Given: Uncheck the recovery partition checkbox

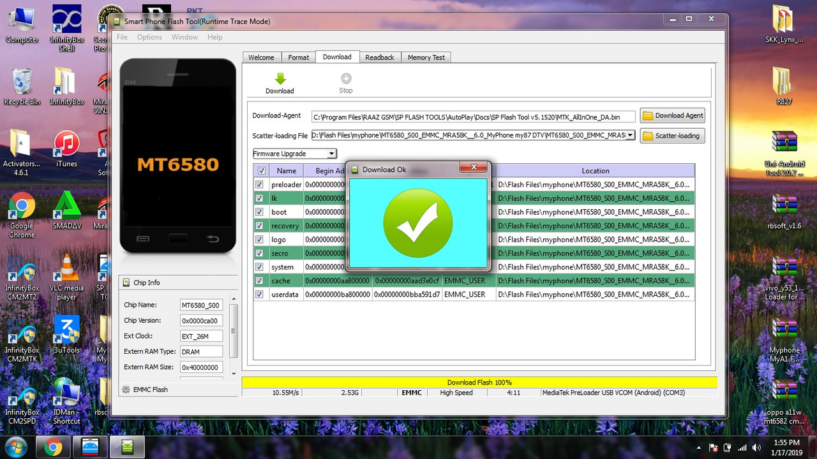Looking at the screenshot, I should coord(259,226).
